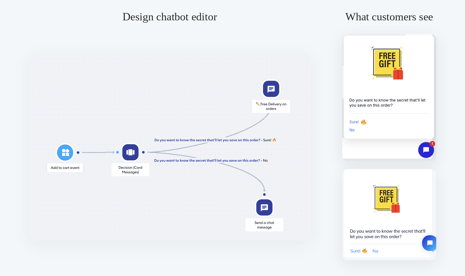Click the Free Gift image in bottom card
This screenshot has width=465, height=276.
pos(387,199)
